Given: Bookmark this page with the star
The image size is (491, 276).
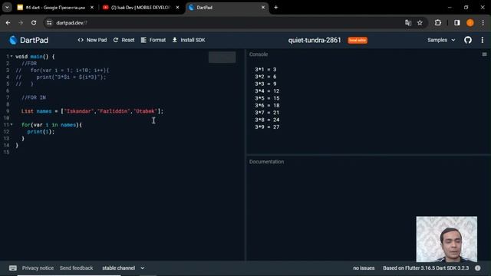Looking at the screenshot, I should click(420, 23).
